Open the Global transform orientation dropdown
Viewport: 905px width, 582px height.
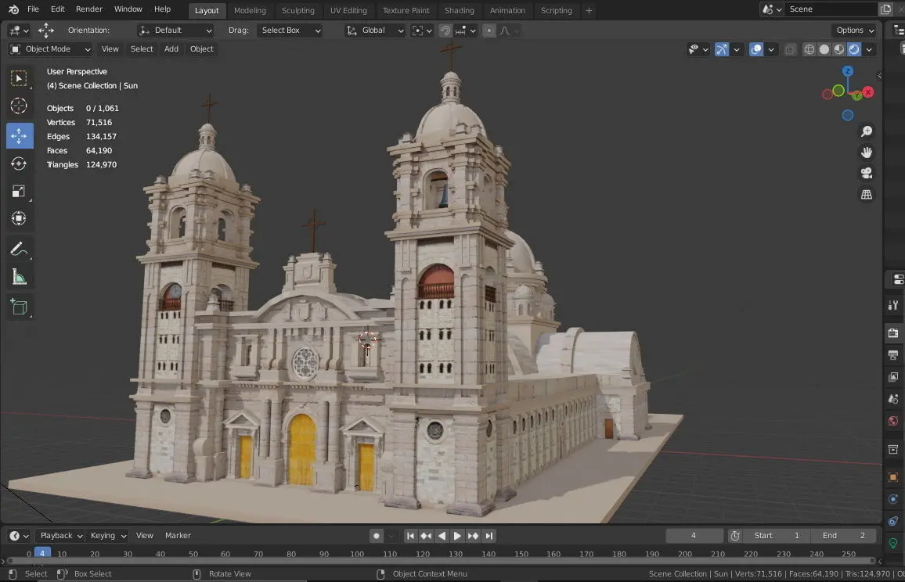(374, 31)
